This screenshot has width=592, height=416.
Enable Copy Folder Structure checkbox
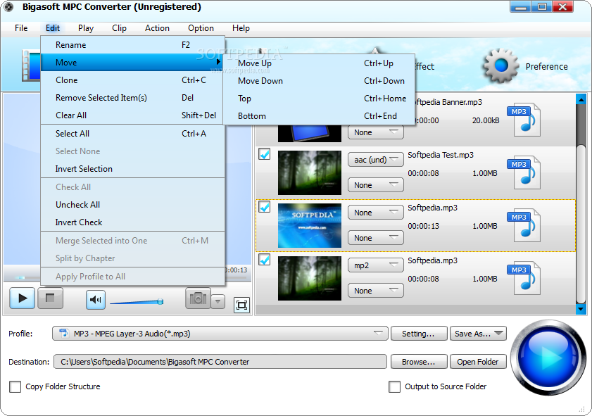pyautogui.click(x=15, y=386)
